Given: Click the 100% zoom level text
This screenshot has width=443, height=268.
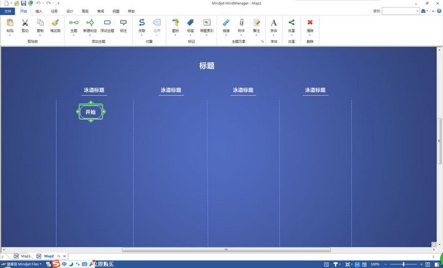Looking at the screenshot, I should click(x=374, y=264).
